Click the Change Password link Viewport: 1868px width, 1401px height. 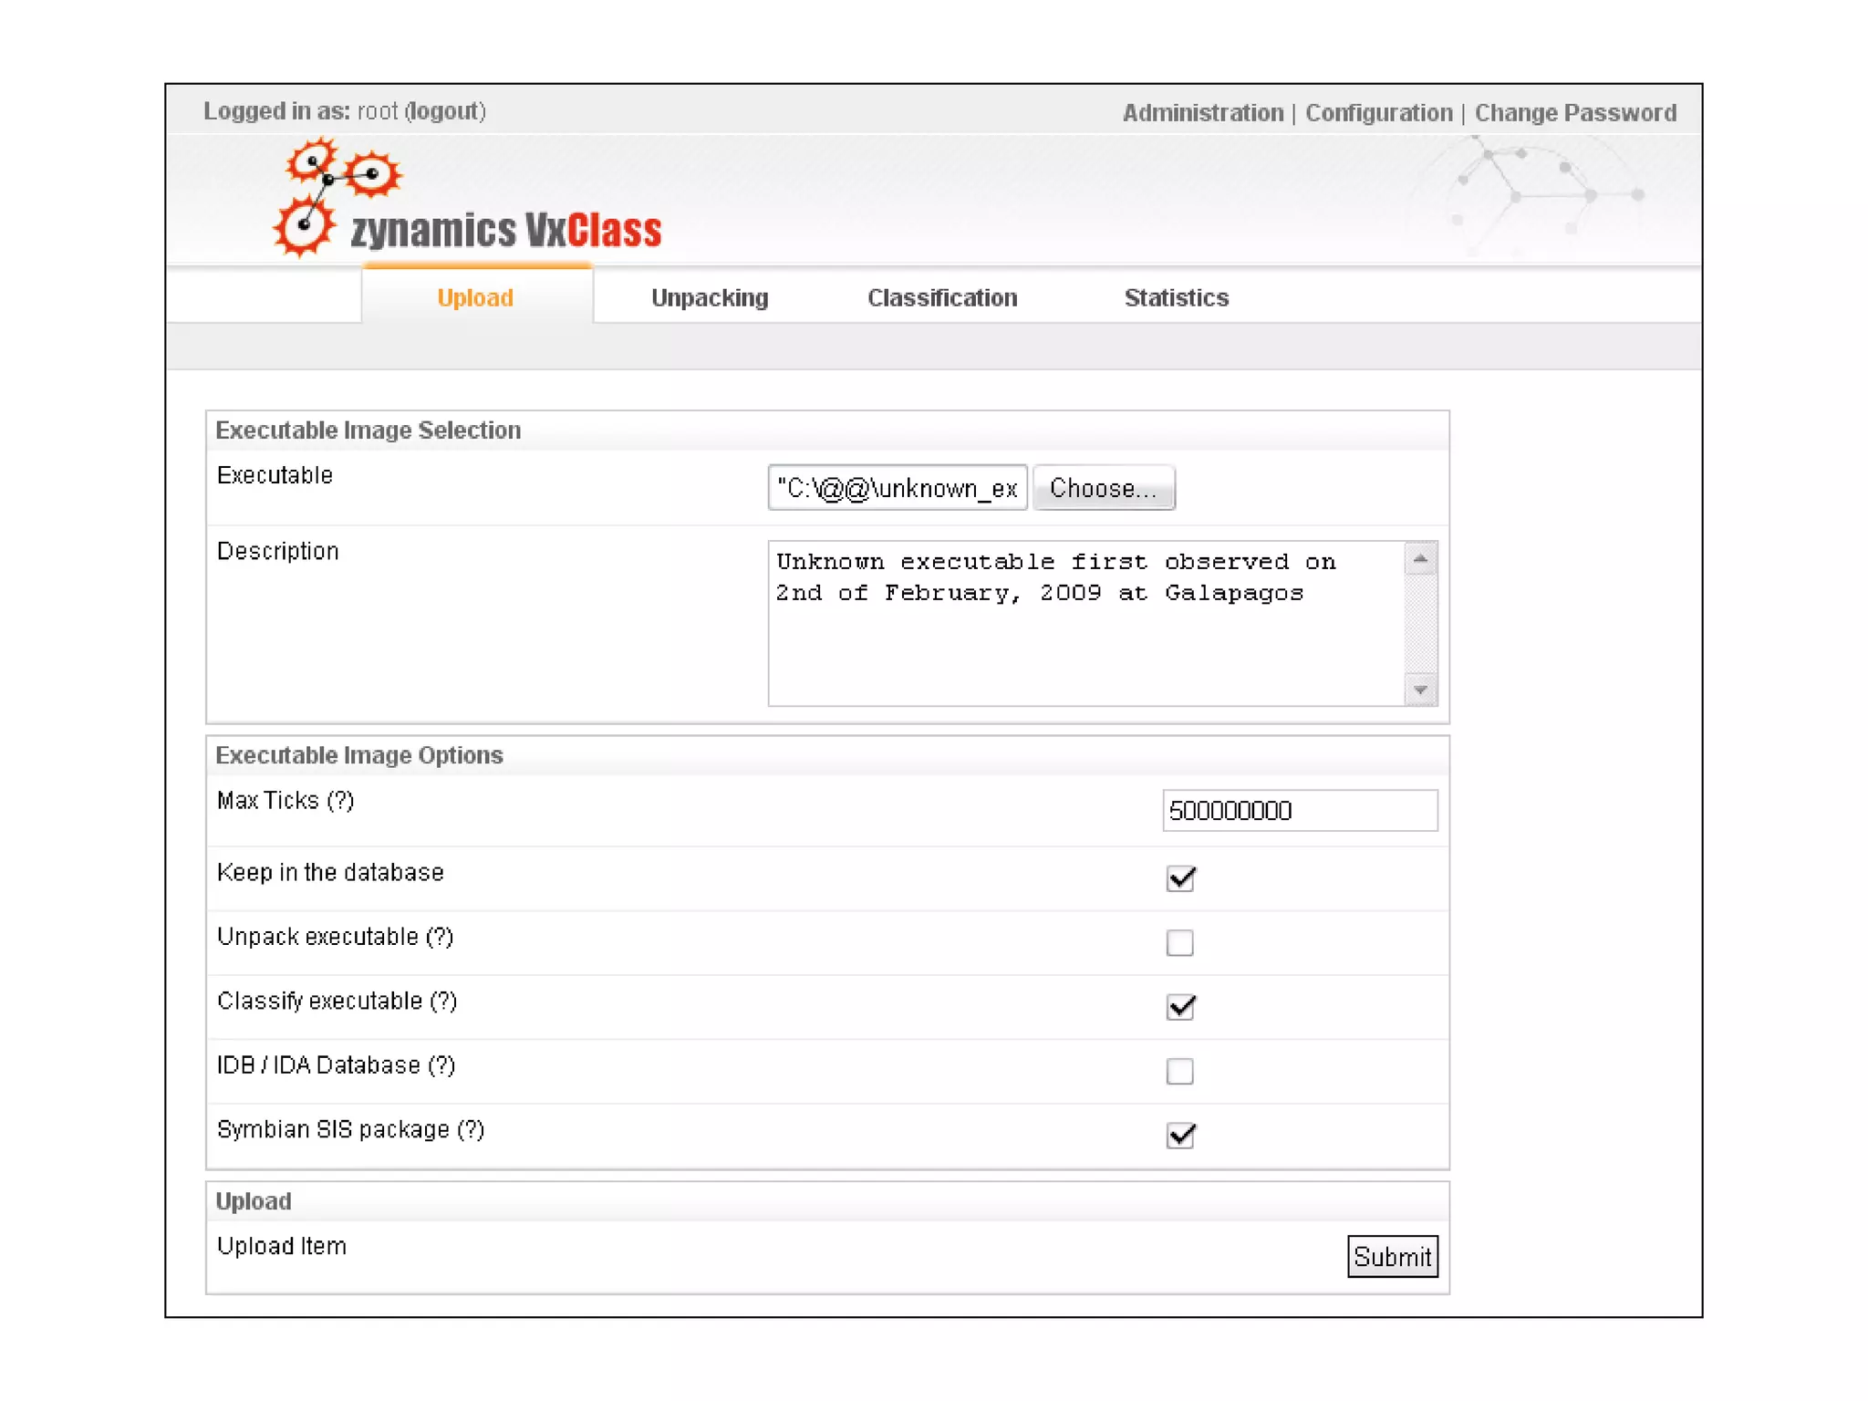[x=1575, y=113]
